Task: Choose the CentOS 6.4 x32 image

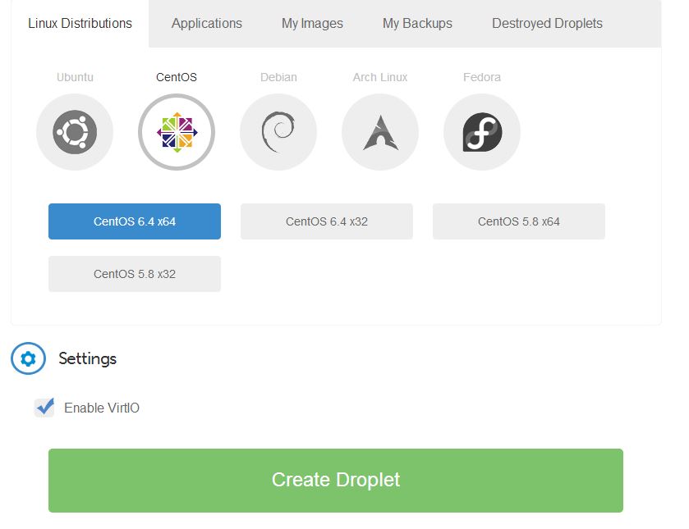Action: click(x=327, y=221)
